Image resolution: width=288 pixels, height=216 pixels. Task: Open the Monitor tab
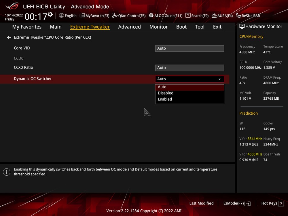pos(158,27)
